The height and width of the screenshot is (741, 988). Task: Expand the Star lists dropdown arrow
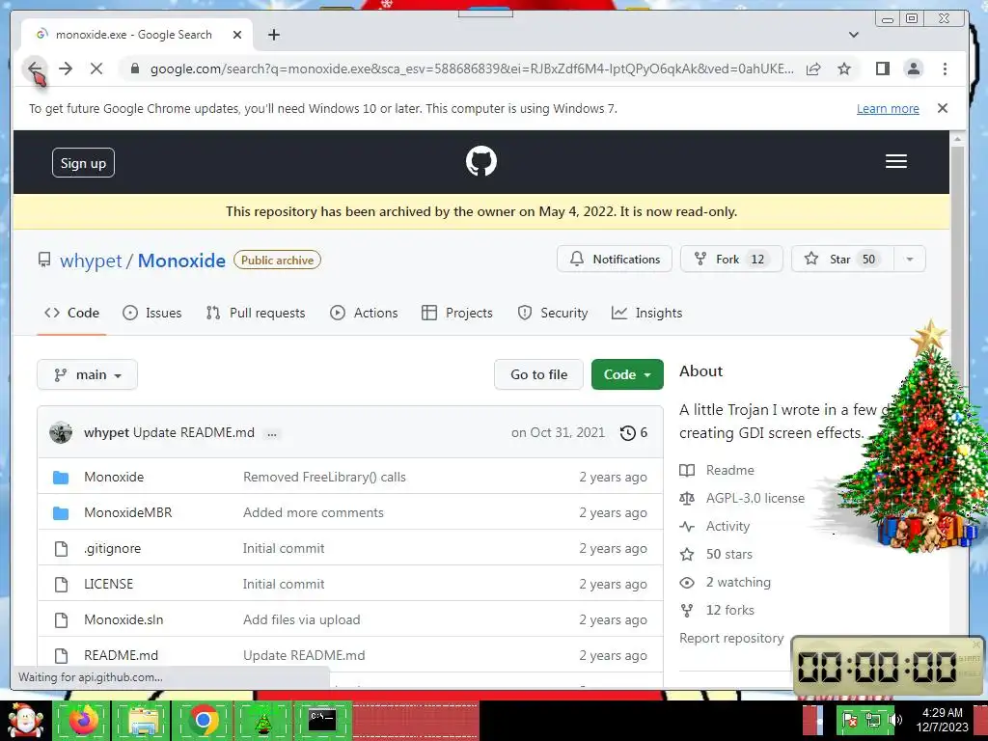(x=909, y=259)
